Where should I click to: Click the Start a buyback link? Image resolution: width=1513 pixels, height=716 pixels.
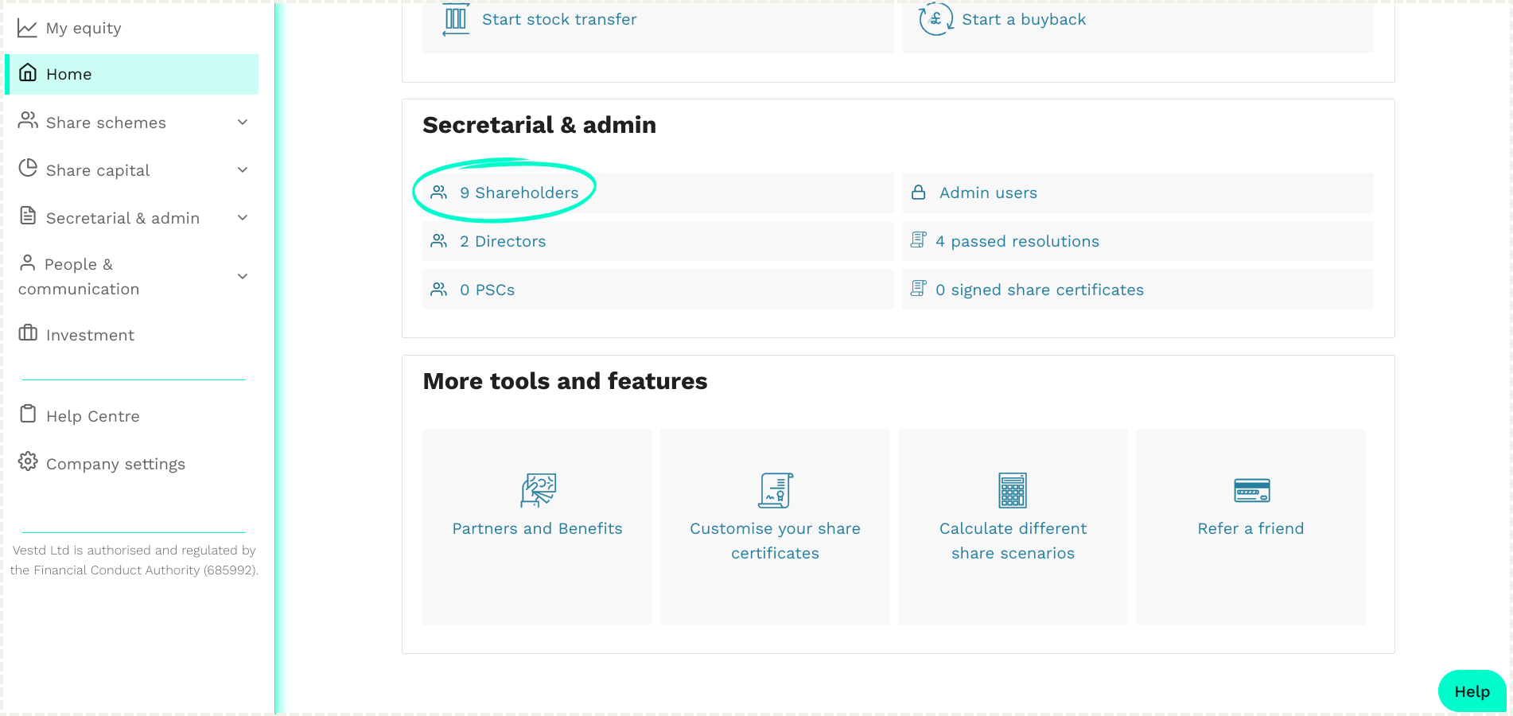click(1024, 19)
